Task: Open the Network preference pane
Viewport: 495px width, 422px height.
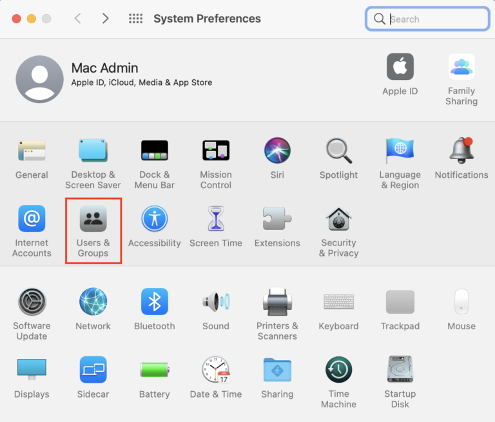Action: click(93, 302)
